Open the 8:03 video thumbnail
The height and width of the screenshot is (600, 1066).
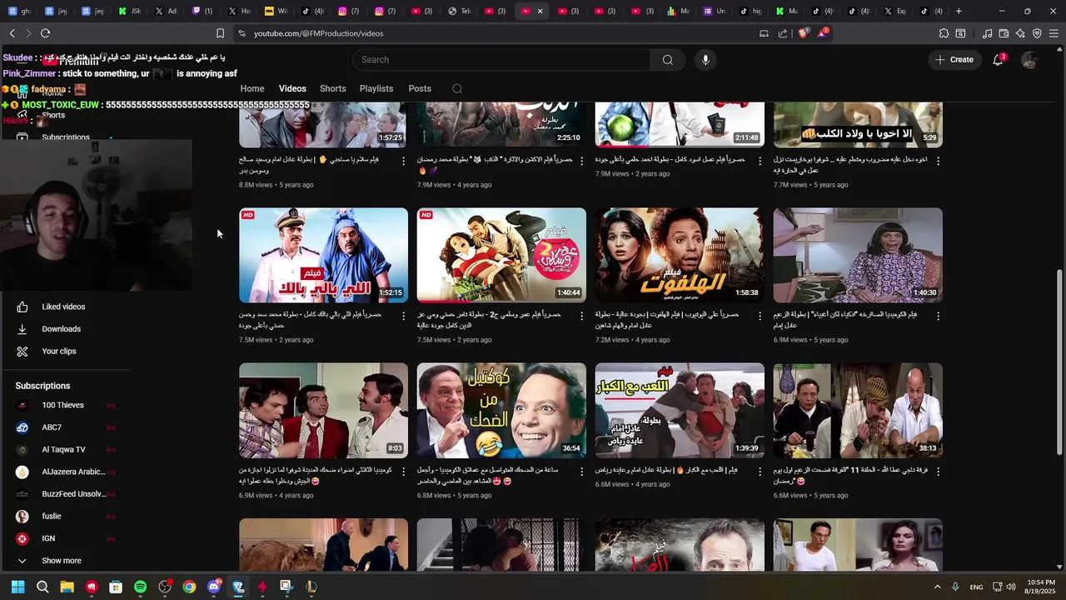coord(323,410)
